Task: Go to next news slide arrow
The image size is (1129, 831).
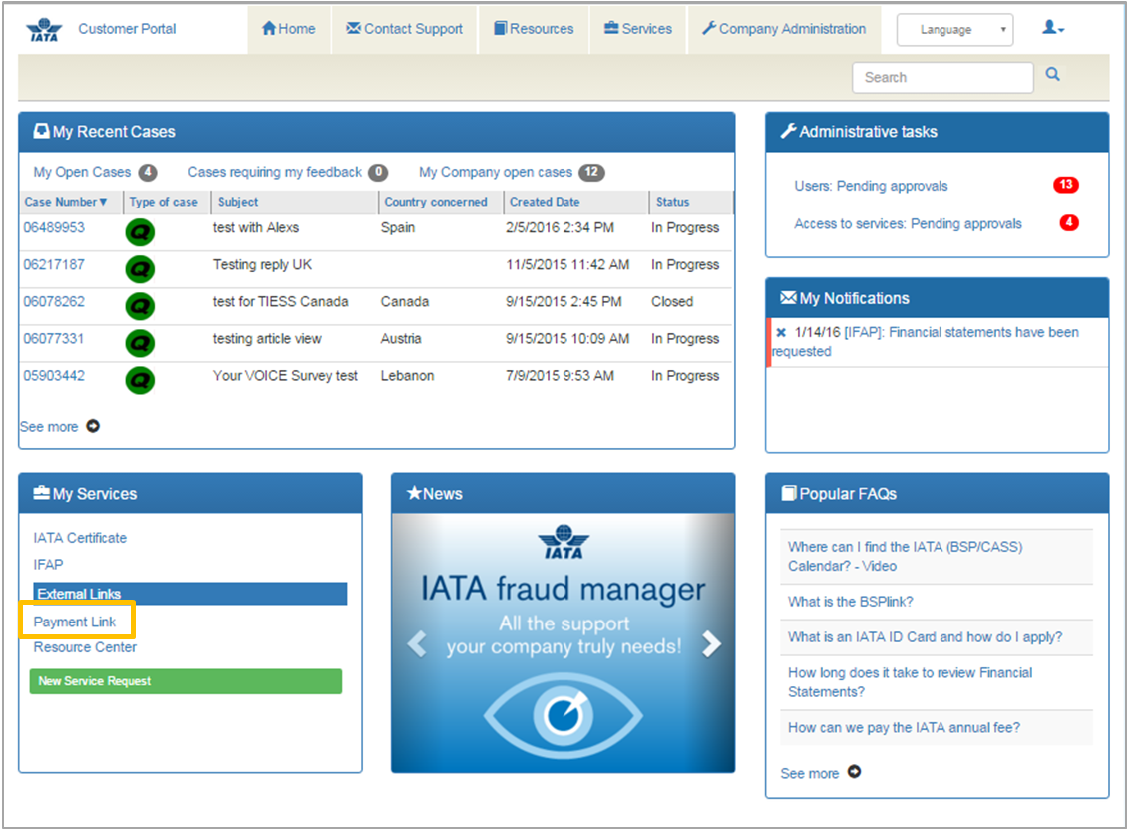Action: coord(711,643)
